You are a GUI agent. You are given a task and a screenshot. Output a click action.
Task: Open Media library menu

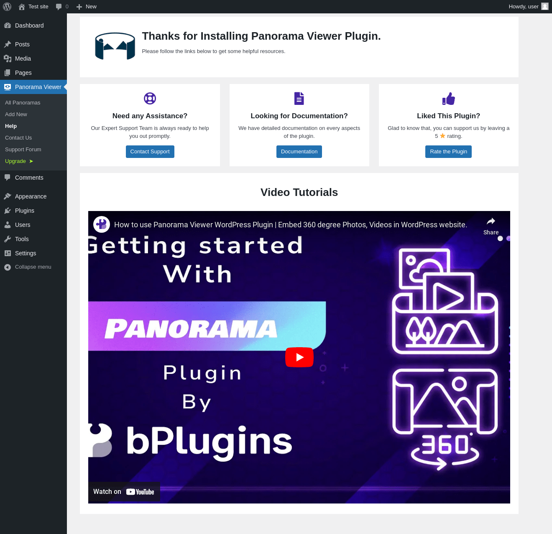33,58
